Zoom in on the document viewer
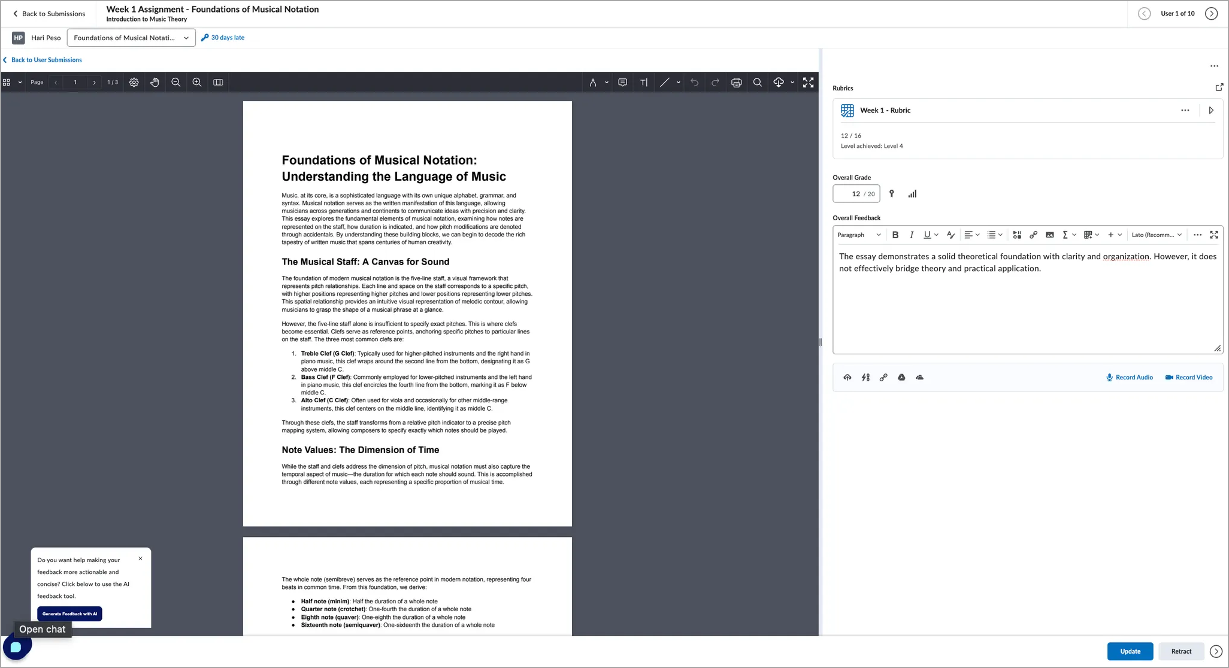The image size is (1229, 668). (x=196, y=83)
